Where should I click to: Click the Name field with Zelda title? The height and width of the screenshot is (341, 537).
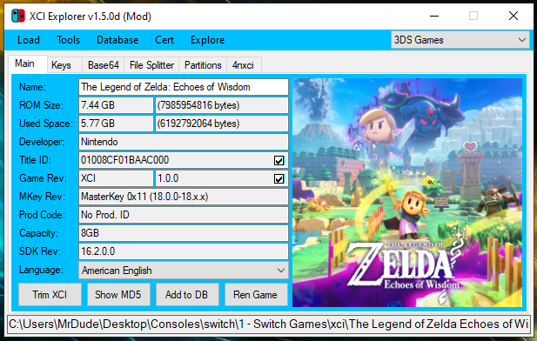click(184, 87)
